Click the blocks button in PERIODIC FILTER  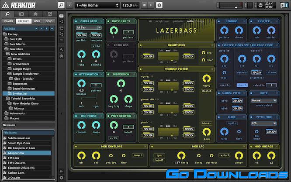pyautogui.click(x=206, y=124)
